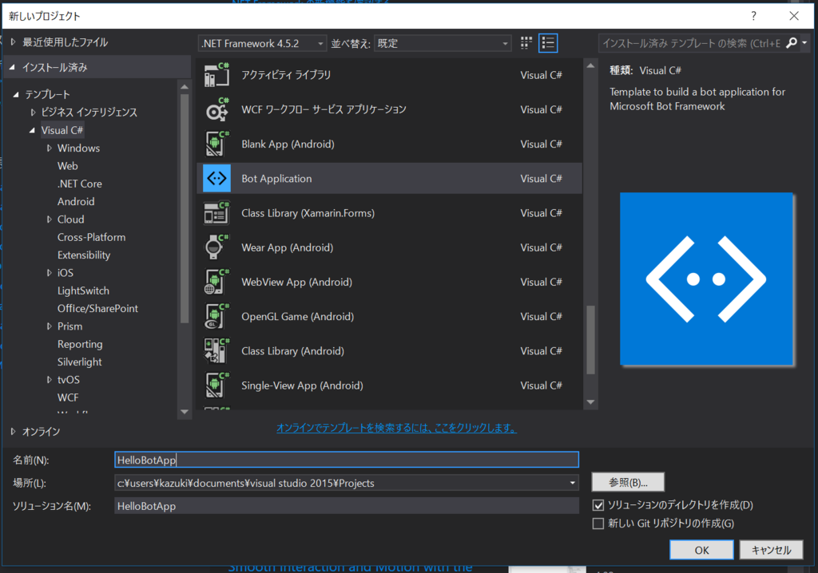
Task: Click the Browse (参照) button
Action: point(628,482)
